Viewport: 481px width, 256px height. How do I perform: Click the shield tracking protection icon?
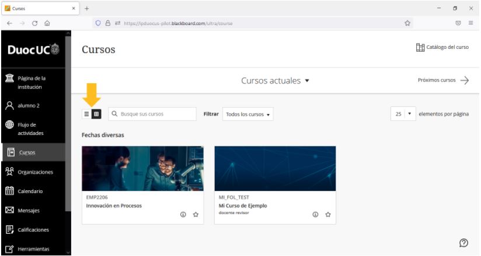coord(98,23)
